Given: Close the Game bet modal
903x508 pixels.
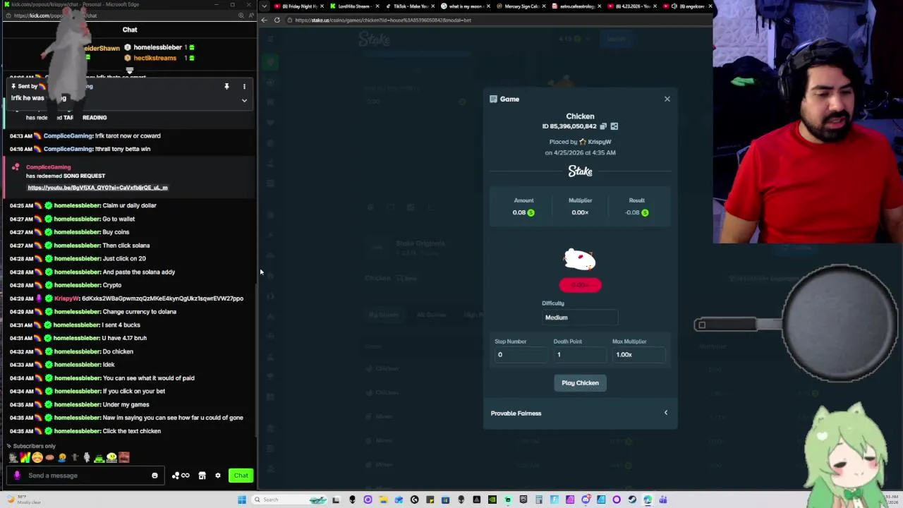Looking at the screenshot, I should coord(667,99).
